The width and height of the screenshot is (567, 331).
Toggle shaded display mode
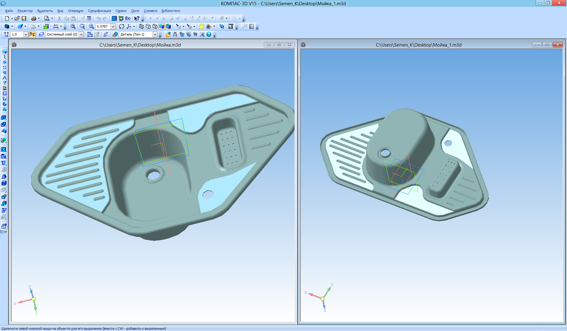click(x=162, y=26)
